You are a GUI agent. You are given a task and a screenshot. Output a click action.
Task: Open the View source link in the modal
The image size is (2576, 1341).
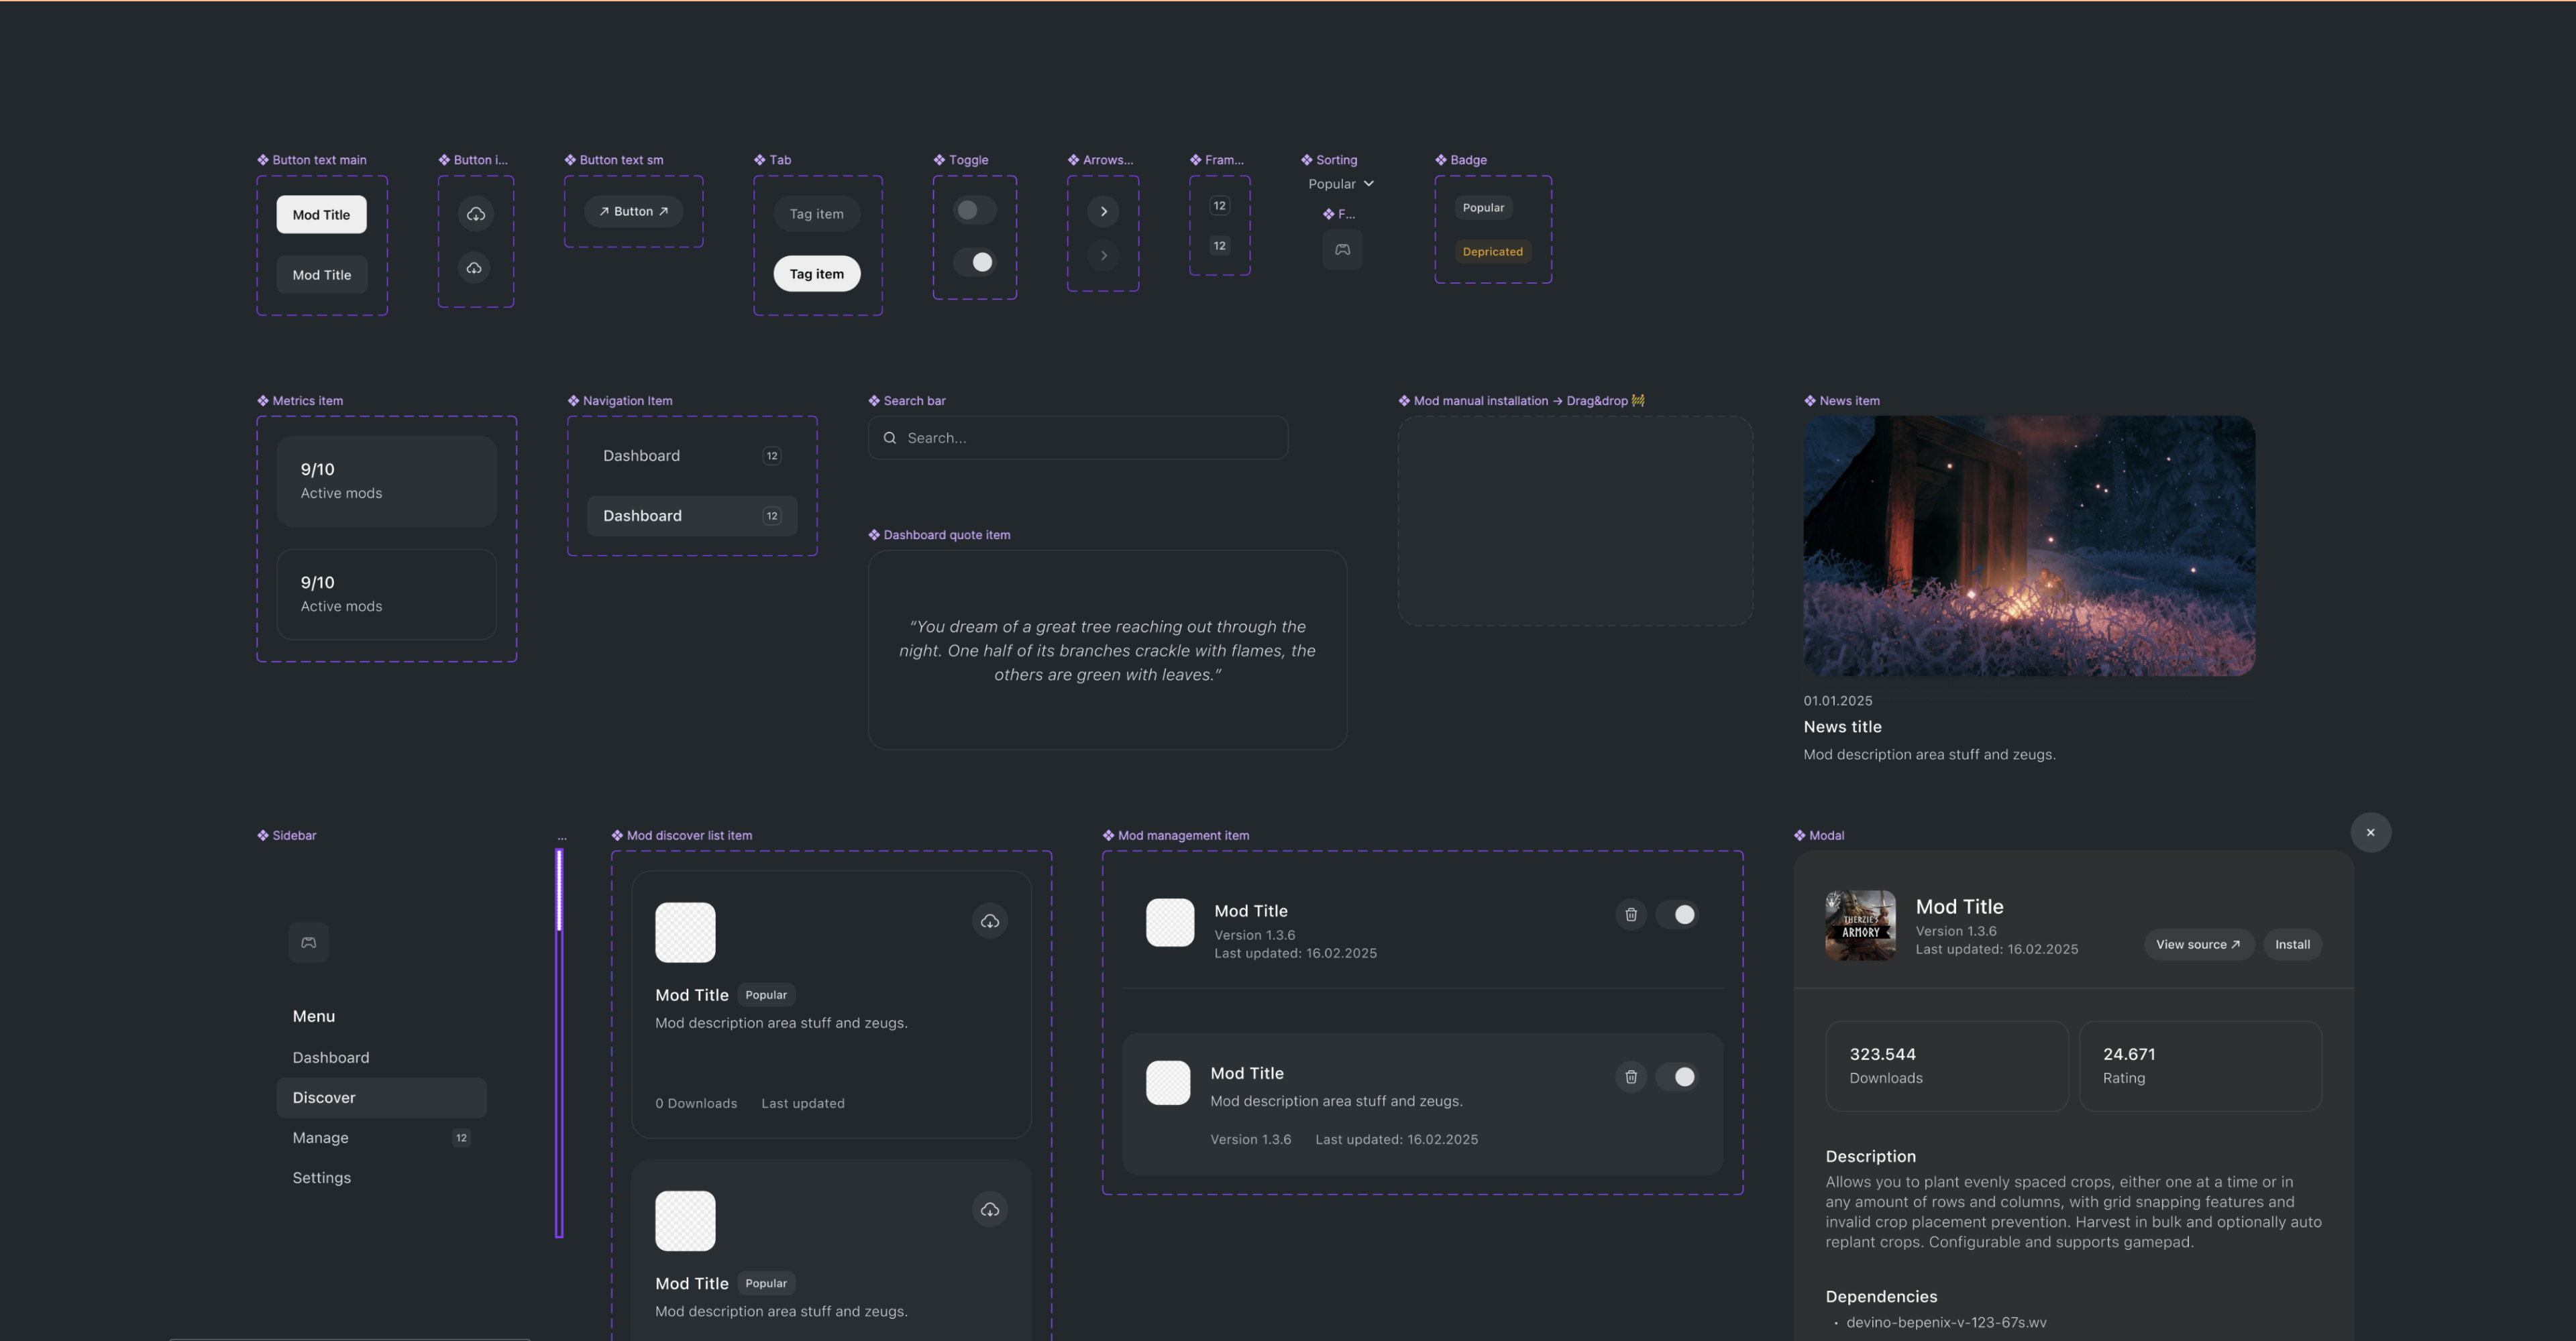2198,944
